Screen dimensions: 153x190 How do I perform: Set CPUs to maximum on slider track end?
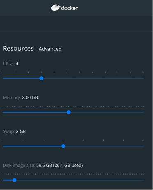click(x=144, y=78)
